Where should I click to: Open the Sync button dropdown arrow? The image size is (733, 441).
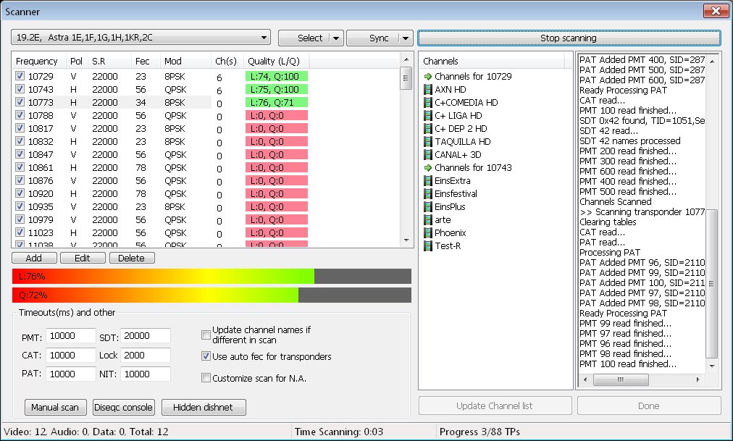(406, 38)
